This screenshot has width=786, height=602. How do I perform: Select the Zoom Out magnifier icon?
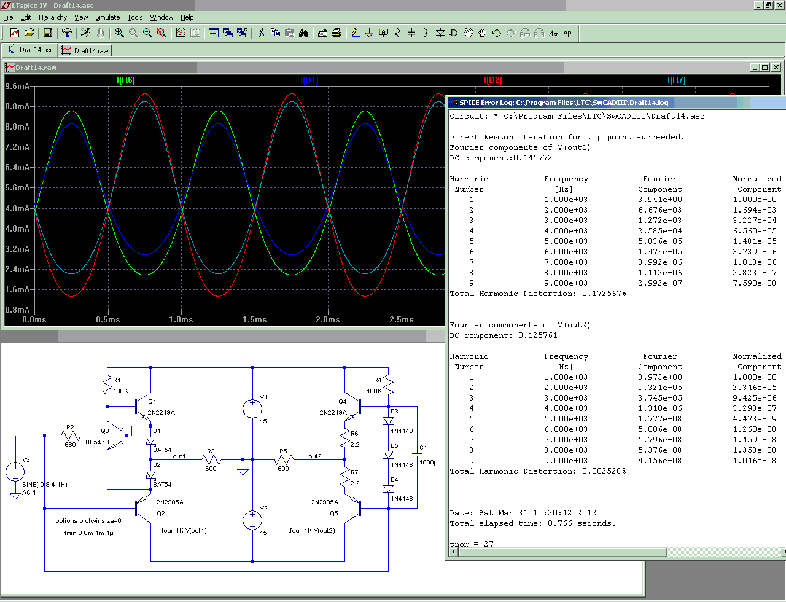tap(147, 33)
